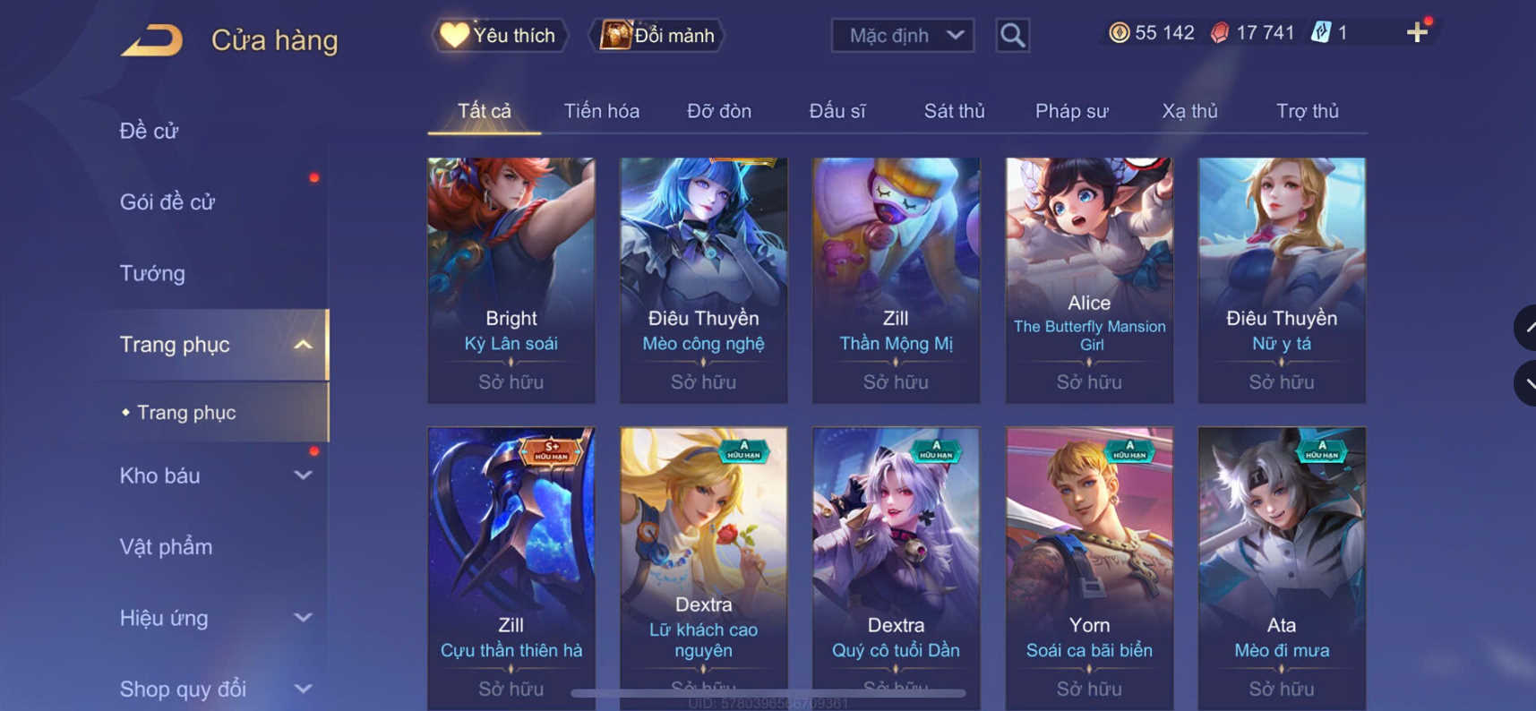Viewport: 1536px width, 711px height.
Task: Open the Mặc định sort dropdown
Action: [x=903, y=36]
